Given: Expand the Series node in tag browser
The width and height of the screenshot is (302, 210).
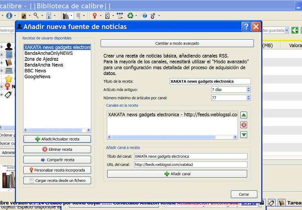Looking at the screenshot, I should point(2,55).
